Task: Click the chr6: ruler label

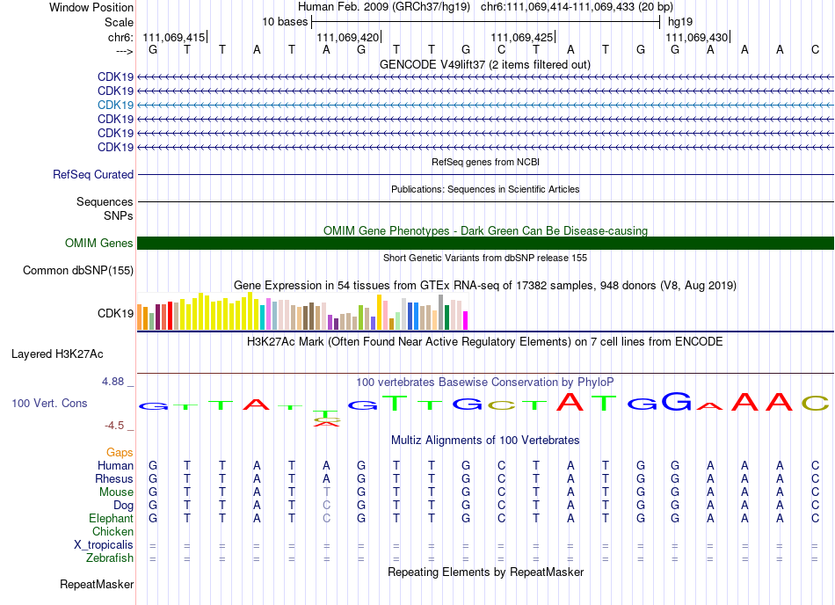Action: point(120,37)
